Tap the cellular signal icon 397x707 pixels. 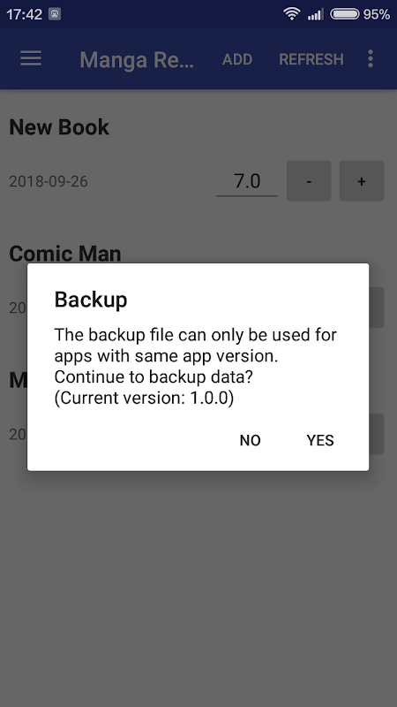pos(316,14)
